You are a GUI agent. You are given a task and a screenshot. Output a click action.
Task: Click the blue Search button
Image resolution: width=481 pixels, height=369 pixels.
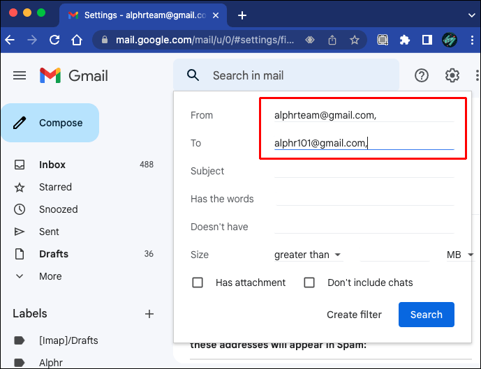[427, 315]
